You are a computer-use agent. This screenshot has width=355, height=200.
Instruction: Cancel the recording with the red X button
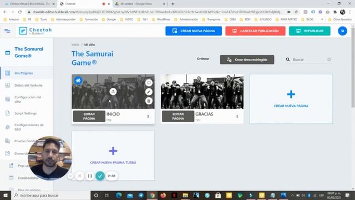click(80, 176)
